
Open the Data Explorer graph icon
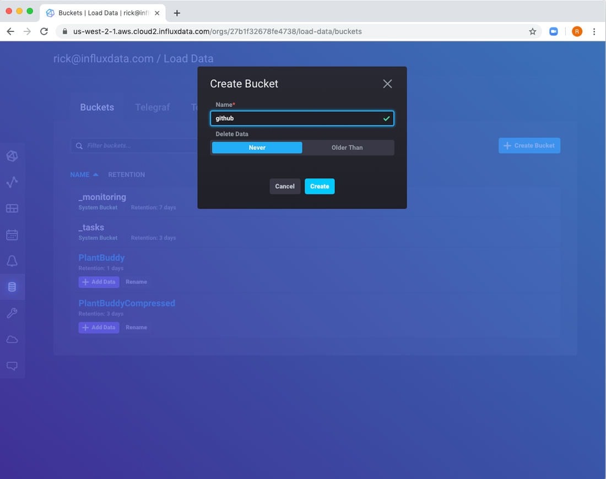(12, 182)
